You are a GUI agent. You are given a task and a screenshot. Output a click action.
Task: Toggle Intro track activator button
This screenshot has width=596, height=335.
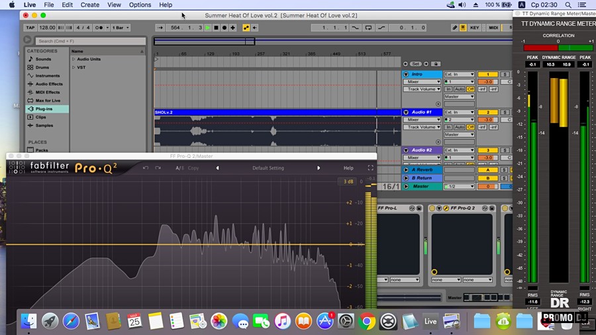click(x=487, y=75)
